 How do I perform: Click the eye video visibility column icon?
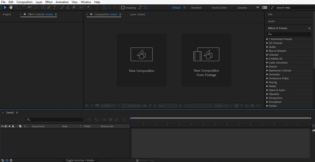[x=2, y=126]
